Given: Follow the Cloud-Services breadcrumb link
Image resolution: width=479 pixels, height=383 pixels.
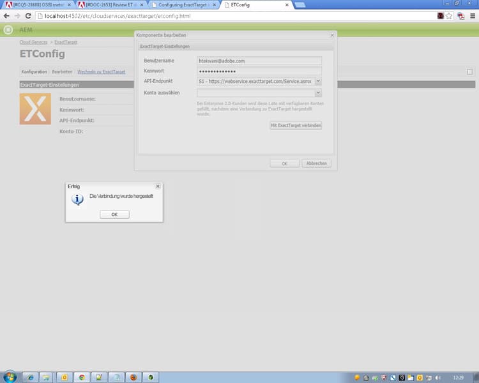Looking at the screenshot, I should point(34,42).
